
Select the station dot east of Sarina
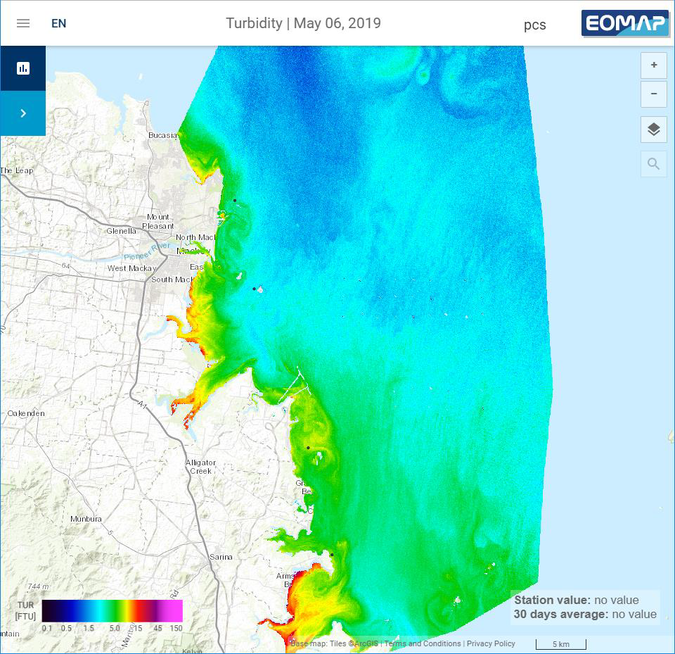pyautogui.click(x=332, y=555)
